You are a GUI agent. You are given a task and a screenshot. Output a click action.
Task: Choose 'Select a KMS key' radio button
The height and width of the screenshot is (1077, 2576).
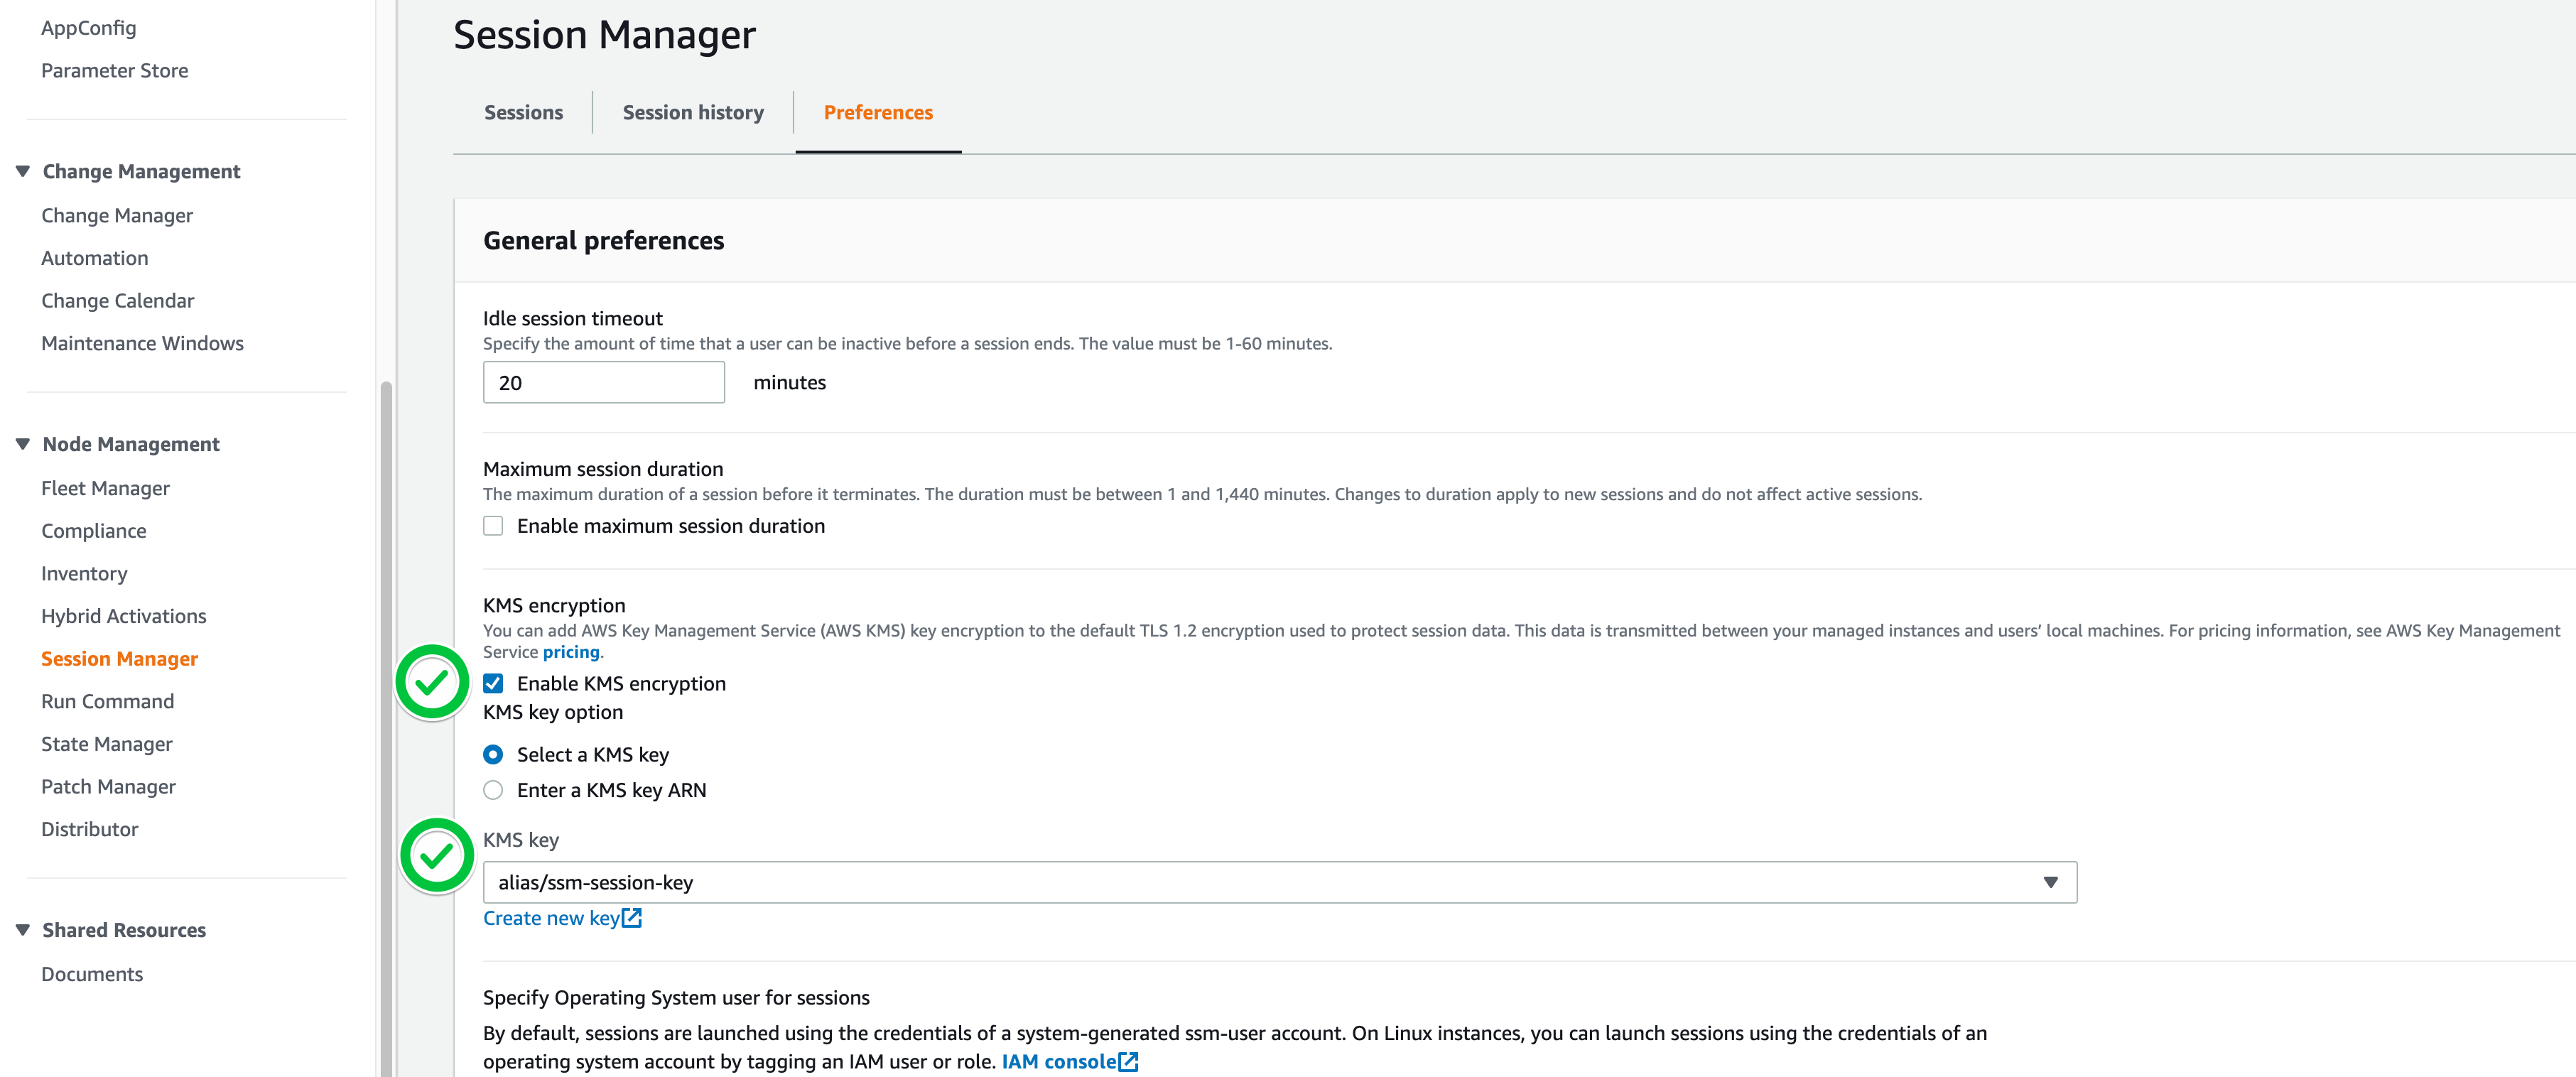pyautogui.click(x=493, y=754)
